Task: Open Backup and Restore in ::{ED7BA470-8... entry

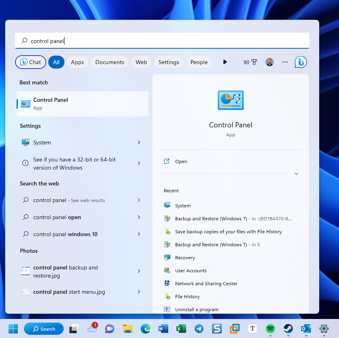Action: coord(233,219)
